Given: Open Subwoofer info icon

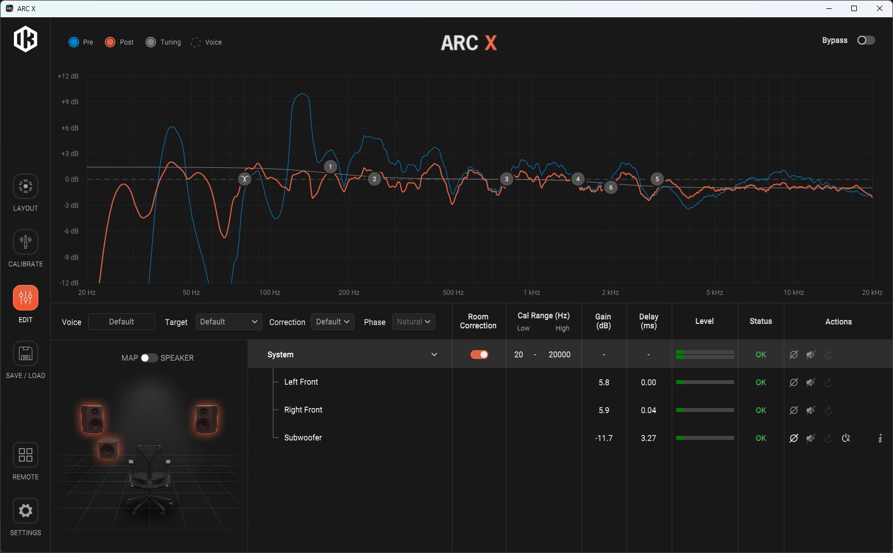Looking at the screenshot, I should (880, 438).
